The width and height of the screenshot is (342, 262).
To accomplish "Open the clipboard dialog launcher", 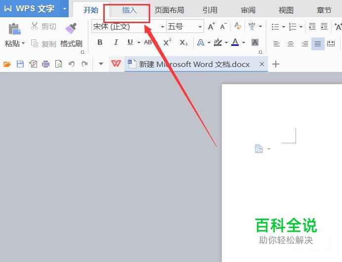I will point(83,52).
